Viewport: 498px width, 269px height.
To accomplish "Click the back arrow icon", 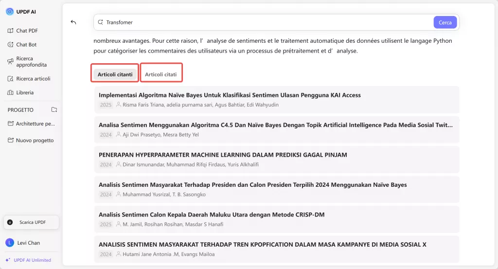I will tap(73, 22).
